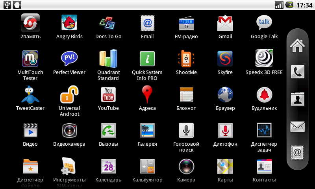
Task: Open Вызовы call log
Action: pyautogui.click(x=108, y=130)
